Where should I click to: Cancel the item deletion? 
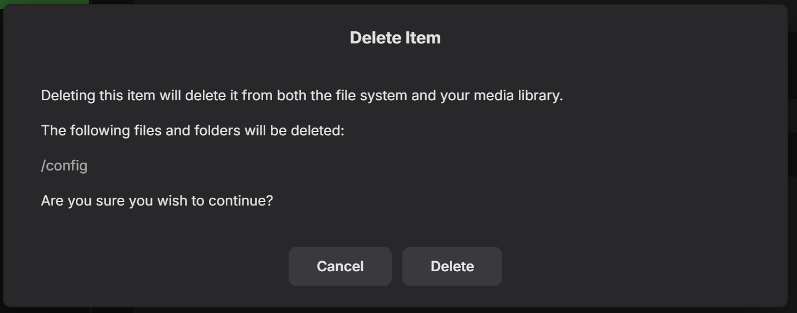click(340, 266)
